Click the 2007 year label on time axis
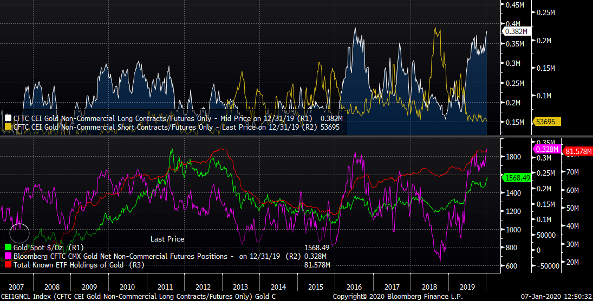Screen dimensions: 593x301 16,287
